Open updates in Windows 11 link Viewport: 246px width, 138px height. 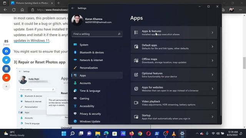(x=32, y=40)
